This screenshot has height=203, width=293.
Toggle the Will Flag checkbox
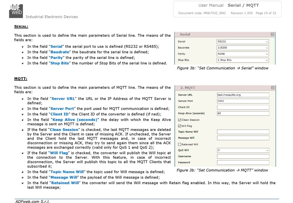[x=180, y=126]
